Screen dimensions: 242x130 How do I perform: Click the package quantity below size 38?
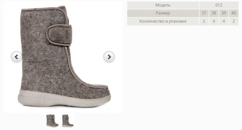[x=214, y=21]
